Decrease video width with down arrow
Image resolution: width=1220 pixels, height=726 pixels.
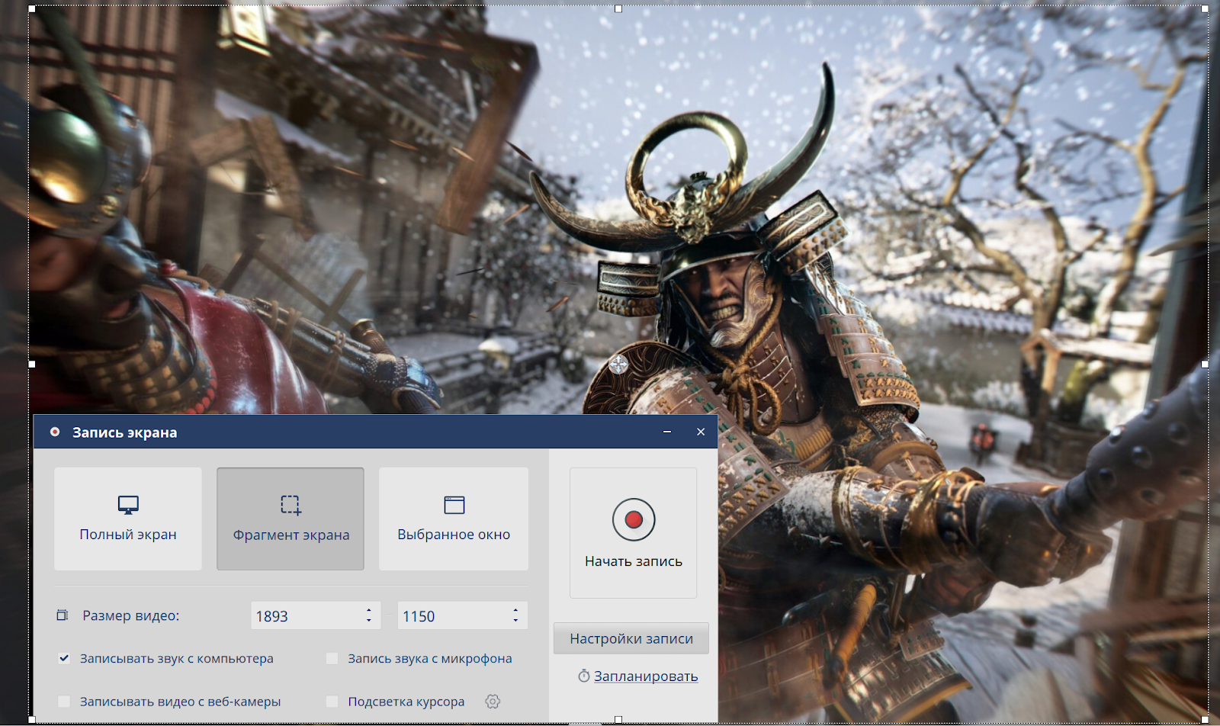[x=369, y=621]
